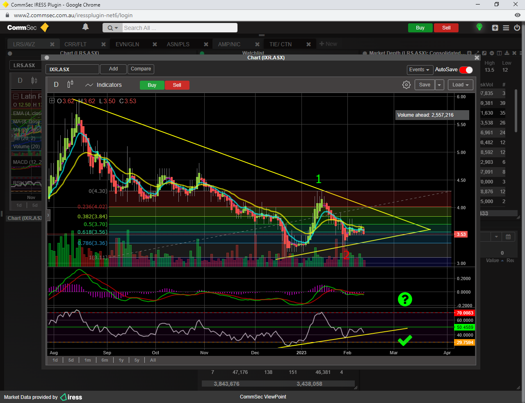525x403 pixels.
Task: Click Sell in the IXR chart toolbar
Action: click(x=177, y=85)
